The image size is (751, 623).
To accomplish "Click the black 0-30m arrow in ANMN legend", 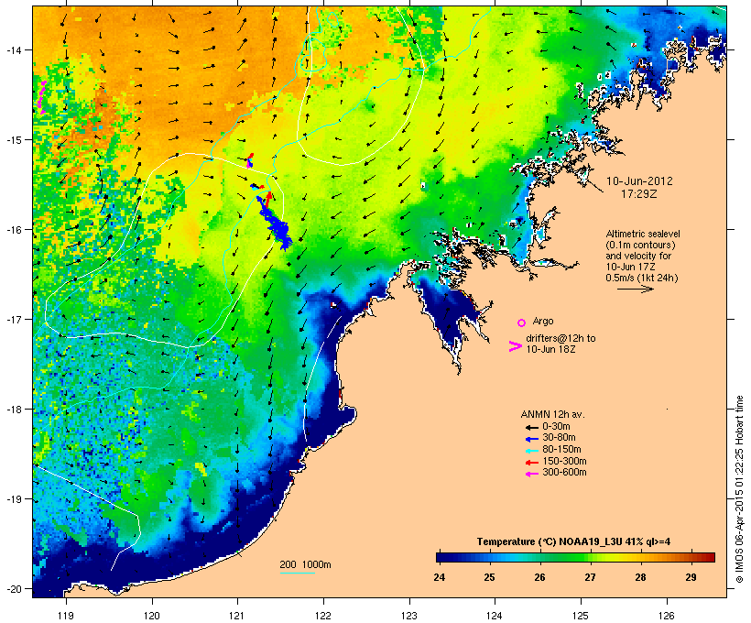I will pyautogui.click(x=532, y=427).
